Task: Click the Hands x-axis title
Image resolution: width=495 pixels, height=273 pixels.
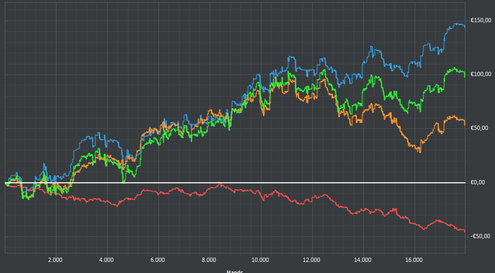Action: coord(235,271)
